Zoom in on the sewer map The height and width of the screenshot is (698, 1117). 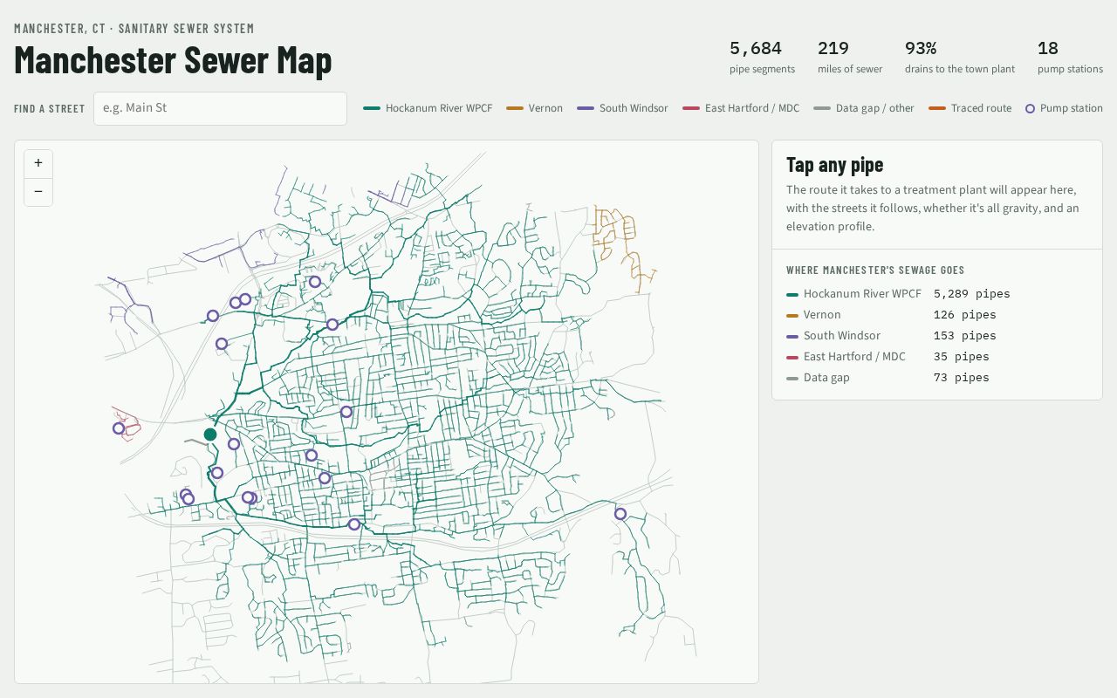38,163
